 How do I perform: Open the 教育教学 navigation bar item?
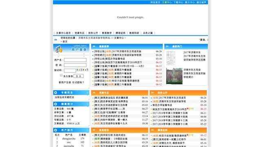tap(107, 33)
